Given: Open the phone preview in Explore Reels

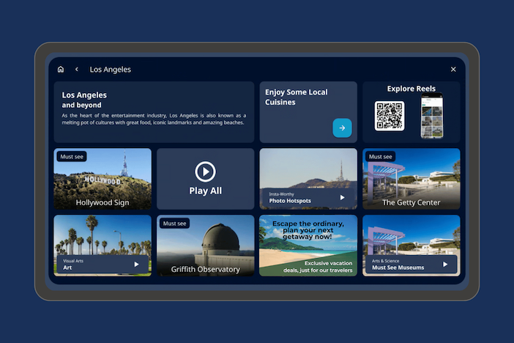Looking at the screenshot, I should pyautogui.click(x=432, y=116).
